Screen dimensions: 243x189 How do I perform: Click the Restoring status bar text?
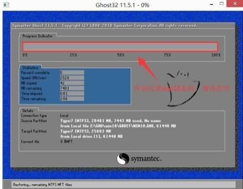pyautogui.click(x=42, y=185)
